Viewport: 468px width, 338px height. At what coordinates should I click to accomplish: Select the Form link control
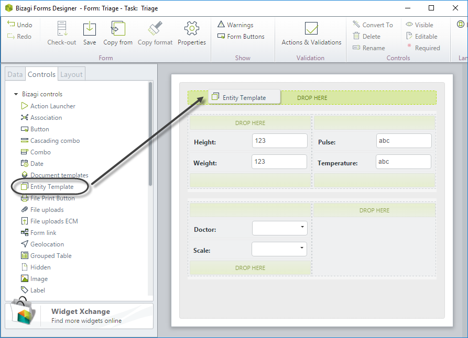tap(38, 232)
